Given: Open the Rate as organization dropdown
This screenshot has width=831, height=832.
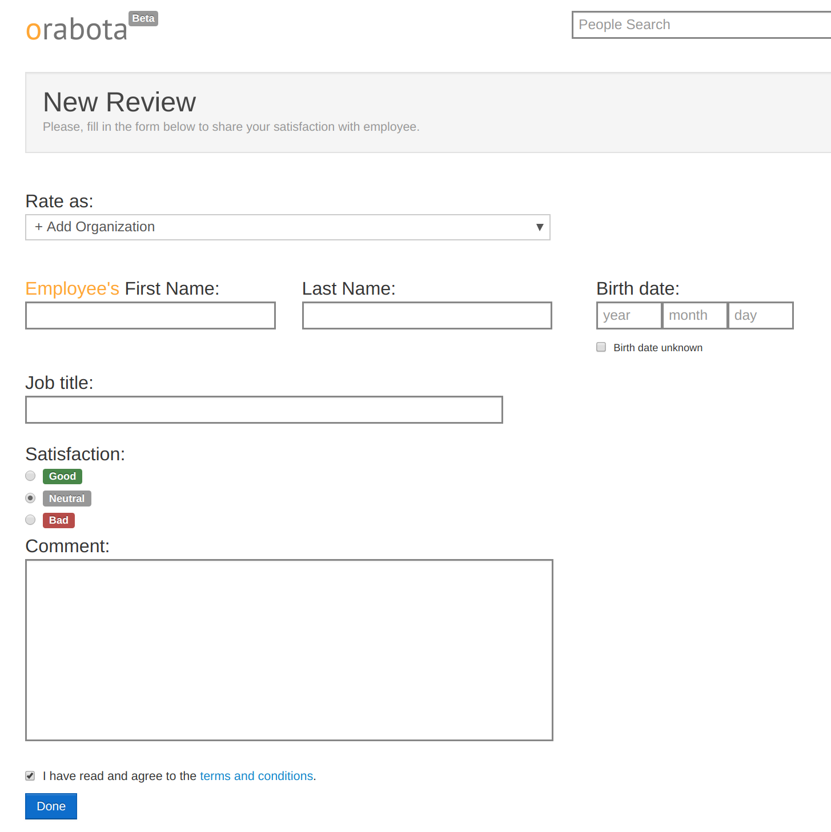Looking at the screenshot, I should pyautogui.click(x=288, y=227).
